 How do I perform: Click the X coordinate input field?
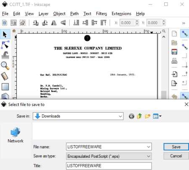(x=127, y=23)
